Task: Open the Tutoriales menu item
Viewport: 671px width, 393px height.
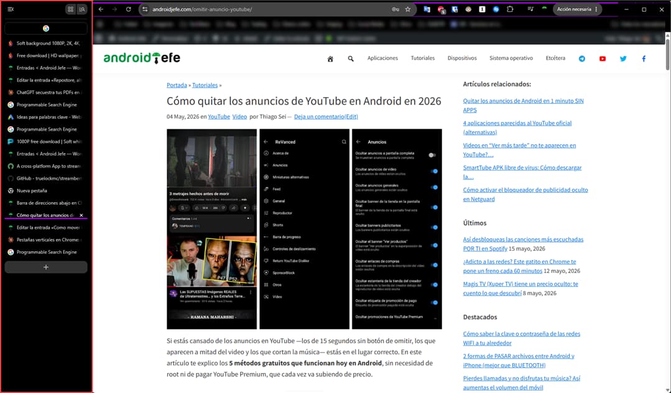Action: tap(423, 58)
